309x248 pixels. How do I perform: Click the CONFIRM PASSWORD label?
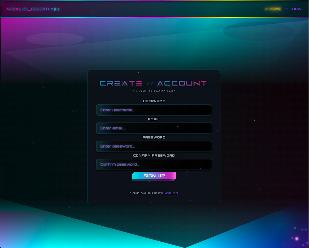[154, 156]
